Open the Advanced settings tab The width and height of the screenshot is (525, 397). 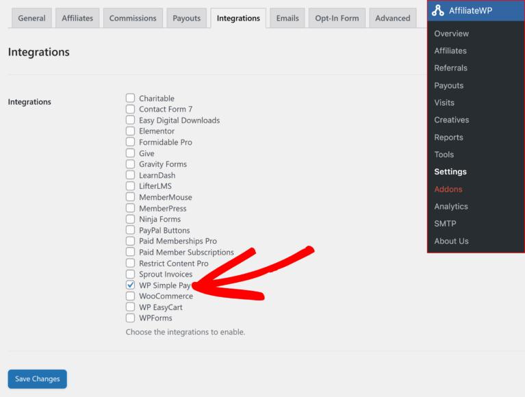(x=392, y=18)
